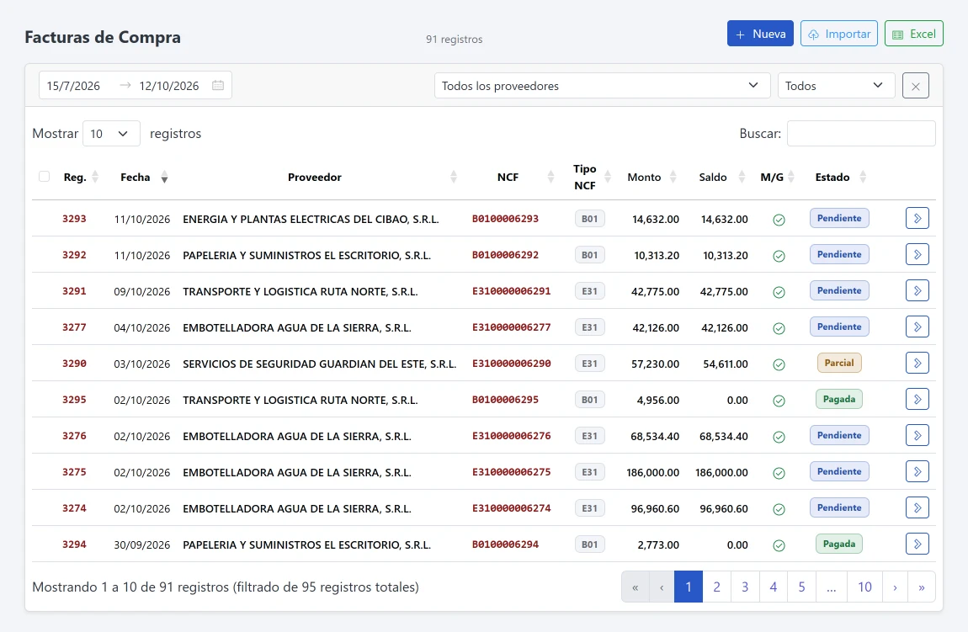
Task: Export with the Excel button
Action: (x=913, y=34)
